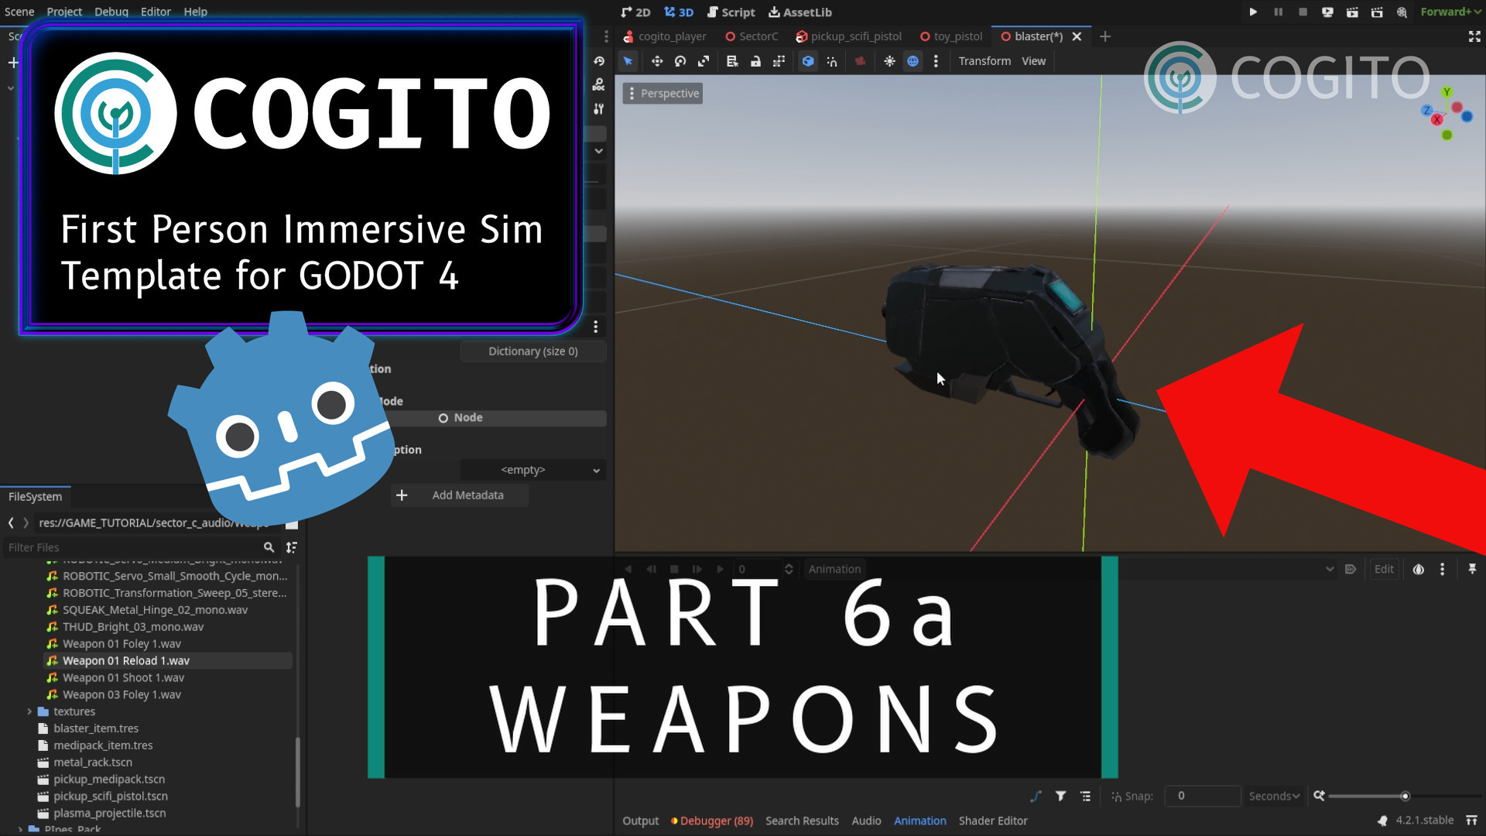Toggle viewport snap magnet mode
The height and width of the screenshot is (836, 1486).
pyautogui.click(x=832, y=61)
